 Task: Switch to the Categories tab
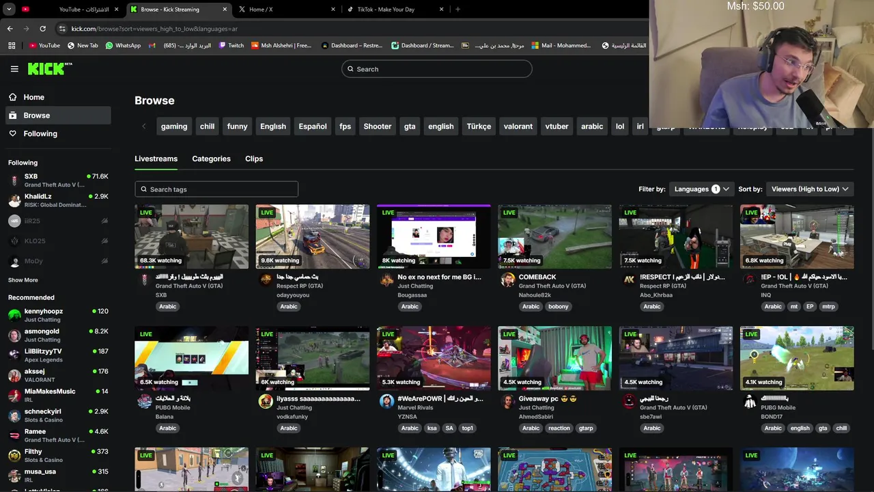211,159
